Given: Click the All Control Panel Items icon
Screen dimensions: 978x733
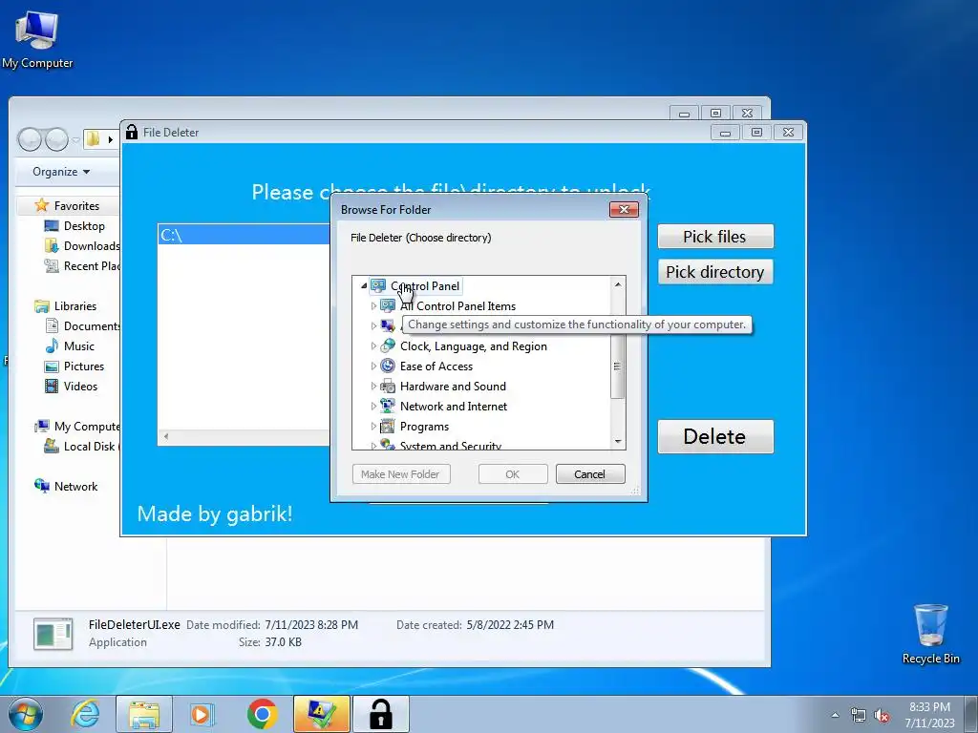Looking at the screenshot, I should click(388, 306).
